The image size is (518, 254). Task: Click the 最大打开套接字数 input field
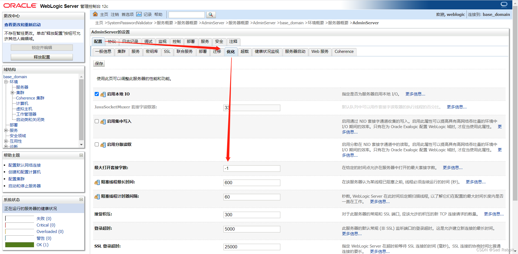[x=251, y=168]
